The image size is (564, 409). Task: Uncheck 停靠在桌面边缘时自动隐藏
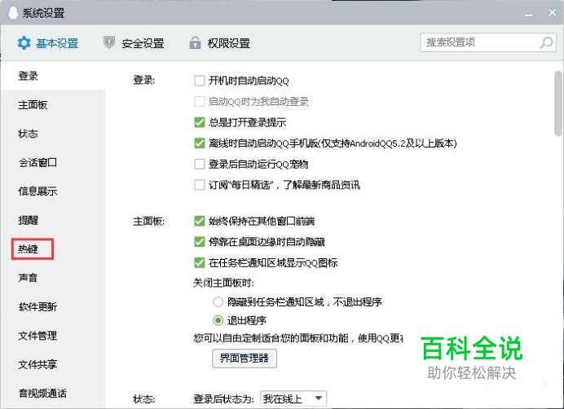[199, 242]
